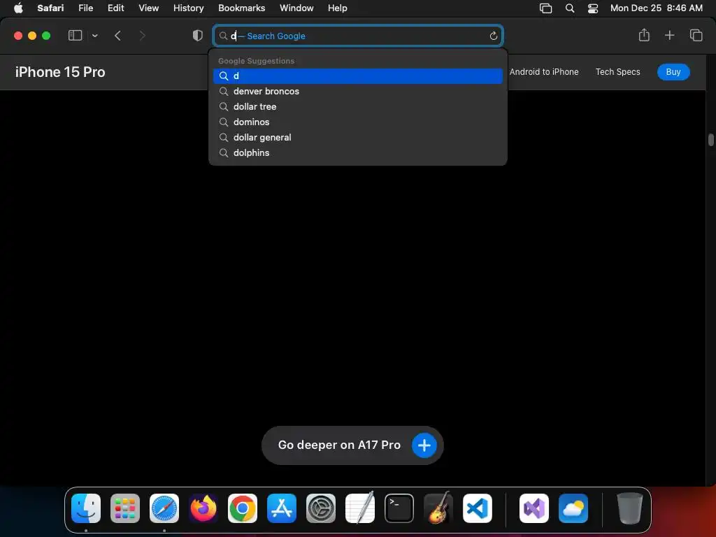Image resolution: width=716 pixels, height=537 pixels.
Task: Click the address bar search field
Action: (358, 36)
